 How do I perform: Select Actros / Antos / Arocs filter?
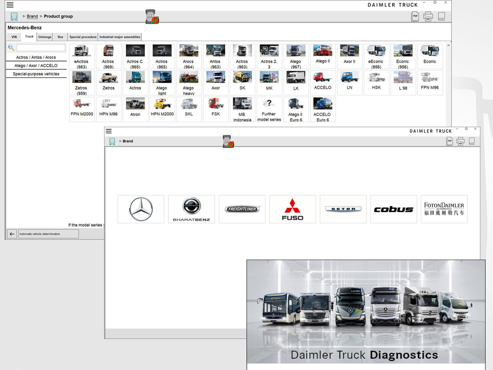[36, 57]
